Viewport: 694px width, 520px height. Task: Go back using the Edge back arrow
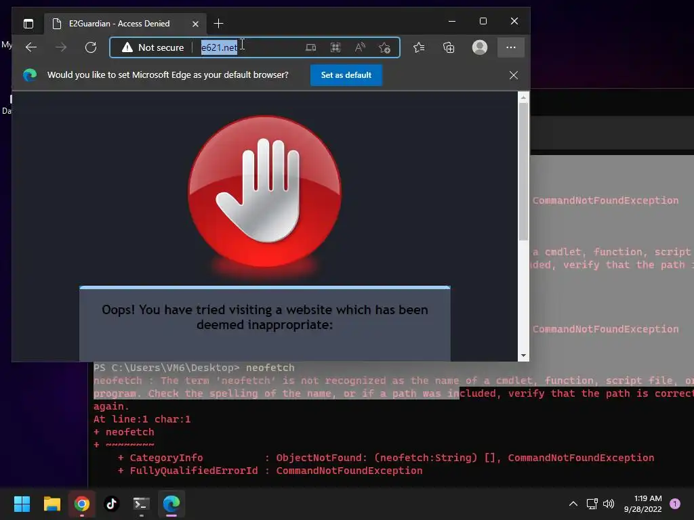(x=31, y=47)
